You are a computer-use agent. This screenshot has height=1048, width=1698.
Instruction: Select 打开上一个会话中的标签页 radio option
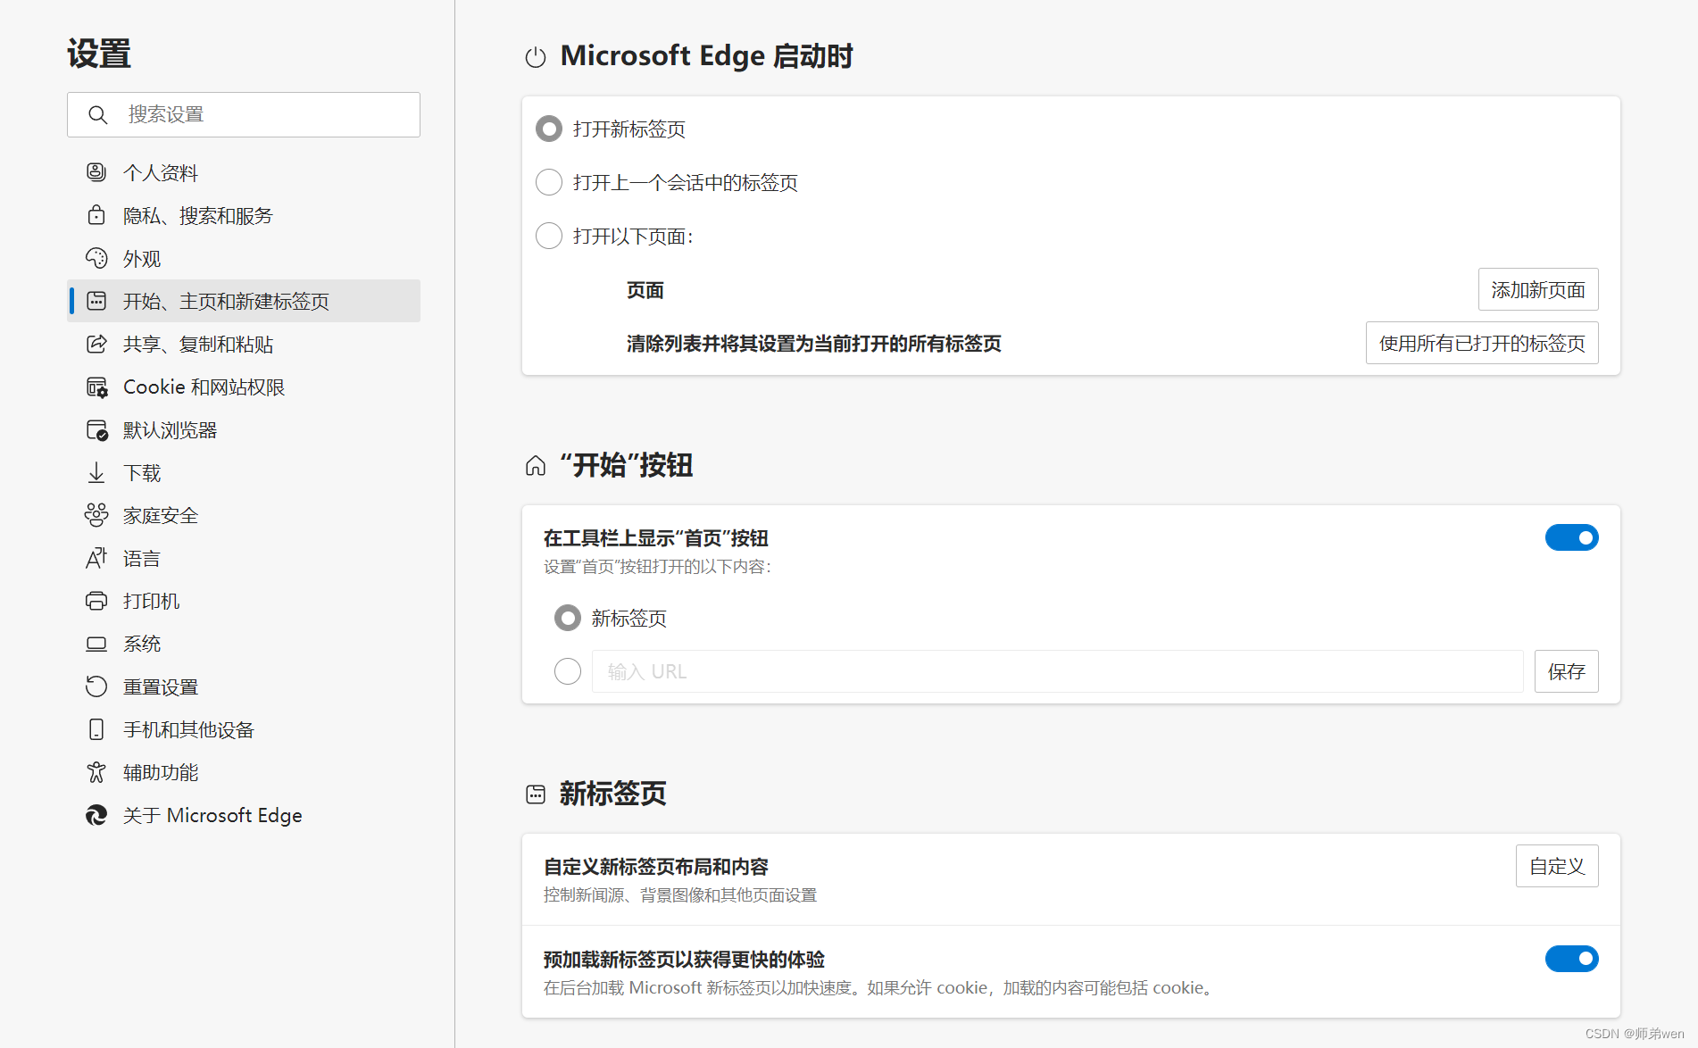point(549,182)
